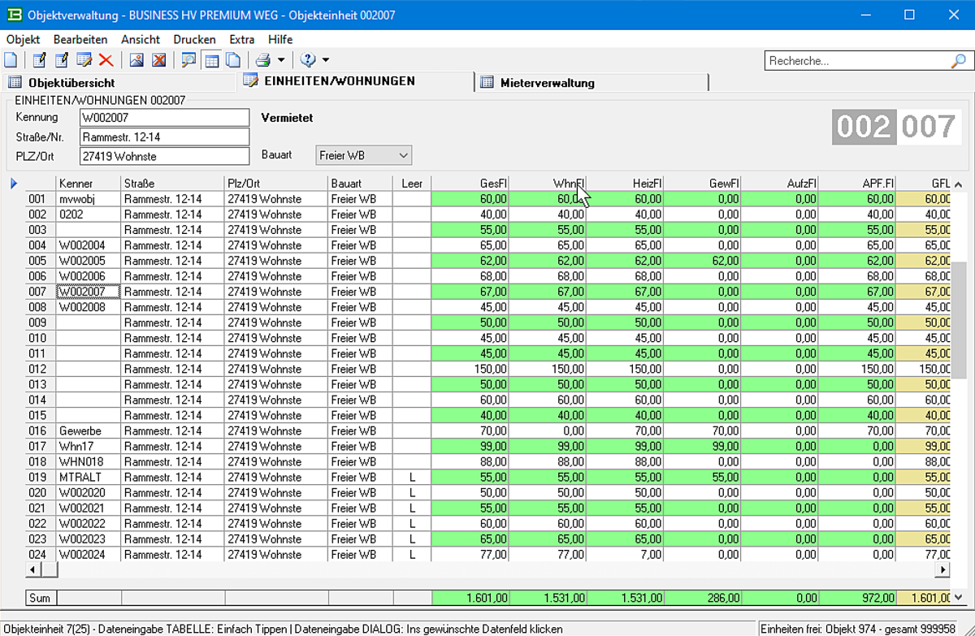975x636 pixels.
Task: Expand the help options arrow
Action: click(x=326, y=60)
